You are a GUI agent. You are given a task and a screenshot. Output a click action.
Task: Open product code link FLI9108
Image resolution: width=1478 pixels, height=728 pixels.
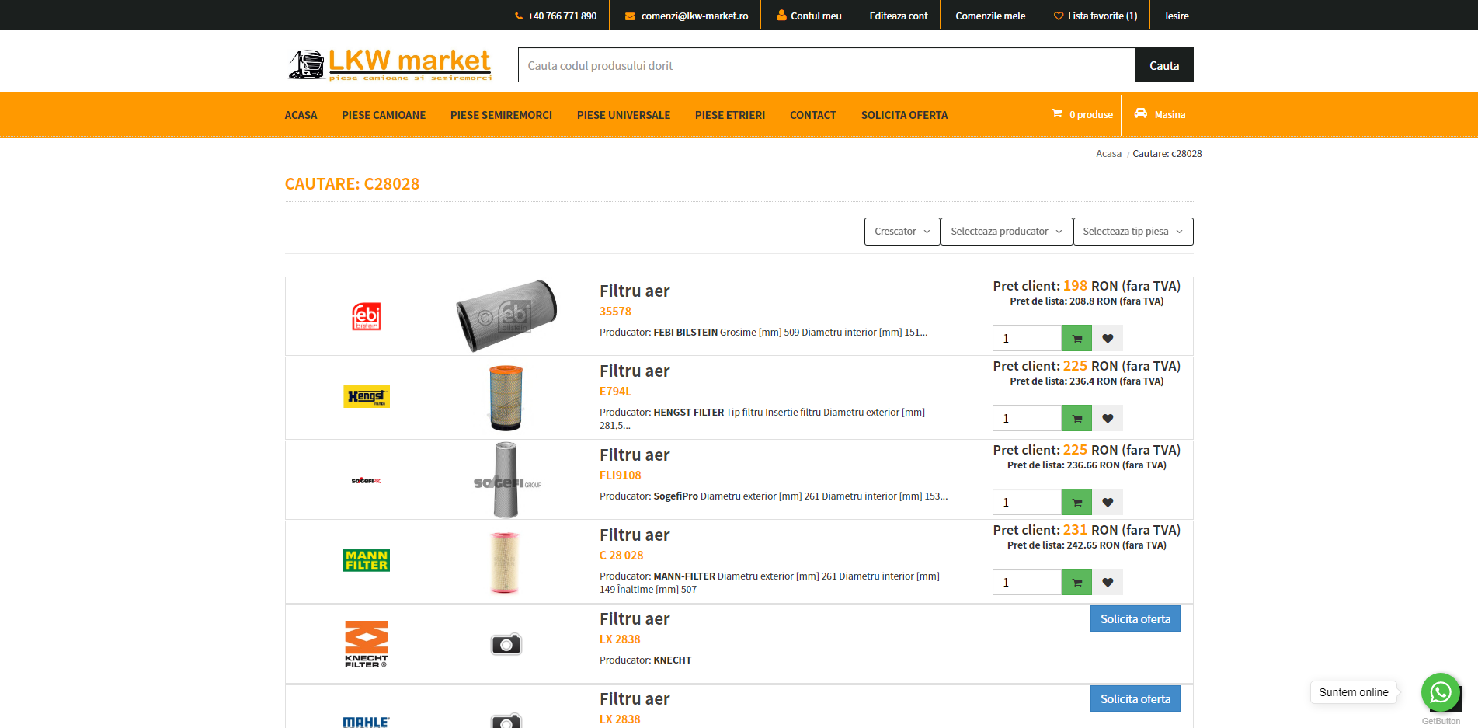620,475
